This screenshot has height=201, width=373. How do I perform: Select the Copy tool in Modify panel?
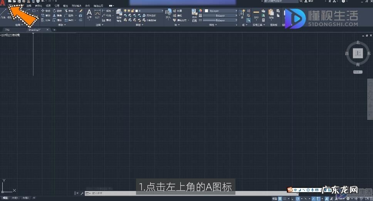pyautogui.click(x=45, y=15)
